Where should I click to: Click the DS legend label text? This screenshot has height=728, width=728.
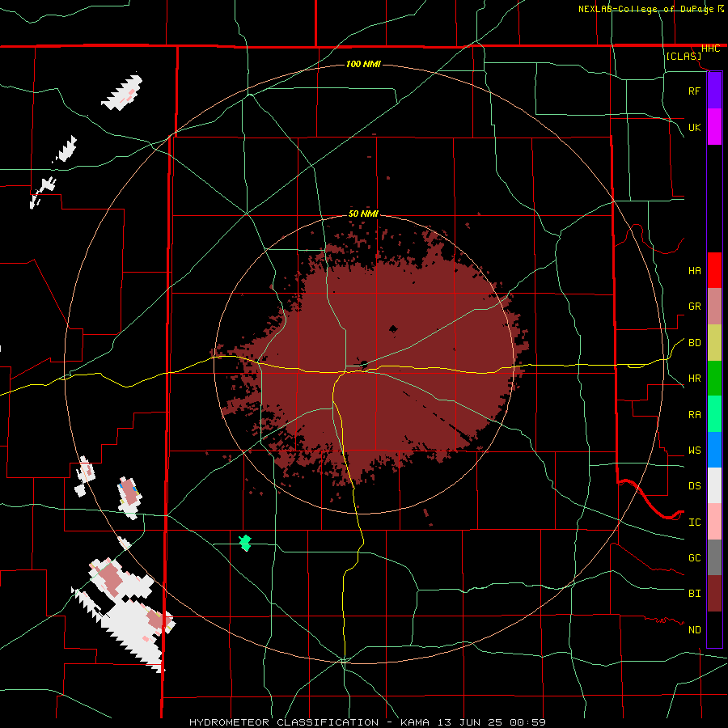click(x=695, y=486)
